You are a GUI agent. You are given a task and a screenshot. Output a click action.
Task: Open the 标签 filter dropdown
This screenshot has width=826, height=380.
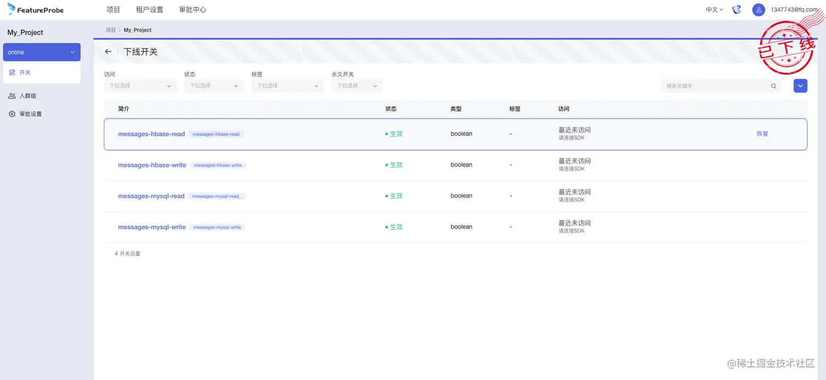288,86
